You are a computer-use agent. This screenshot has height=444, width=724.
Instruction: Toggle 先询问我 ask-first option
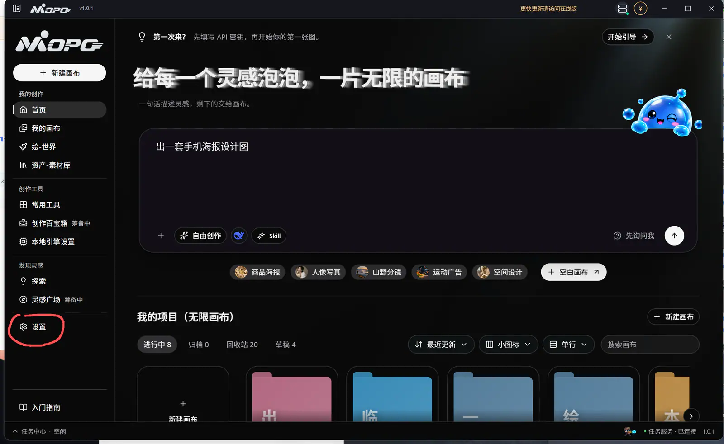[633, 236]
